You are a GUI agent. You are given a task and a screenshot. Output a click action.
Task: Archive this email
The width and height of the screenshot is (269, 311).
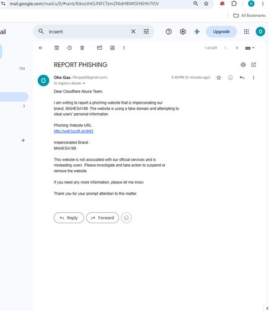pos(56,48)
